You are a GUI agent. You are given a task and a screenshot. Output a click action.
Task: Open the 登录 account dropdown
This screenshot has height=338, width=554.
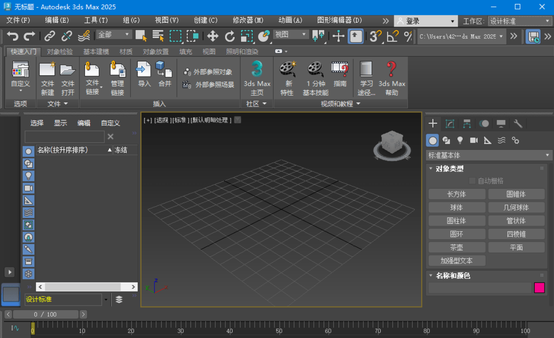[x=426, y=21]
